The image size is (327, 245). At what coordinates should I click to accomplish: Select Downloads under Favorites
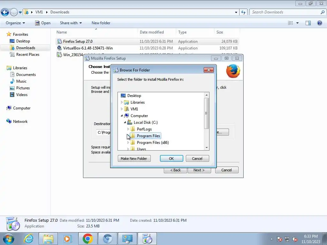[26, 48]
